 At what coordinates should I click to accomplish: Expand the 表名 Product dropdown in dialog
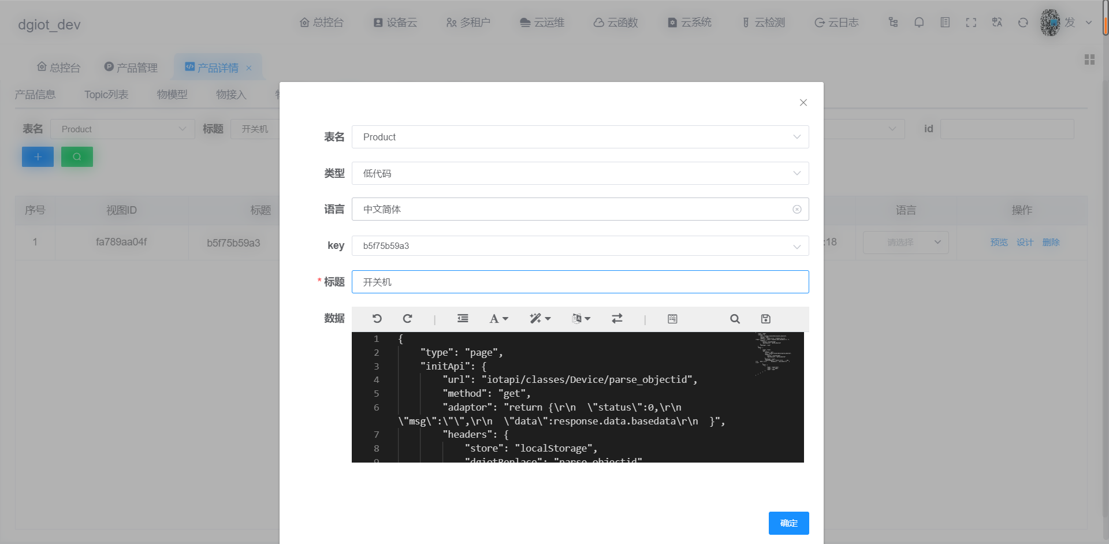tap(580, 137)
